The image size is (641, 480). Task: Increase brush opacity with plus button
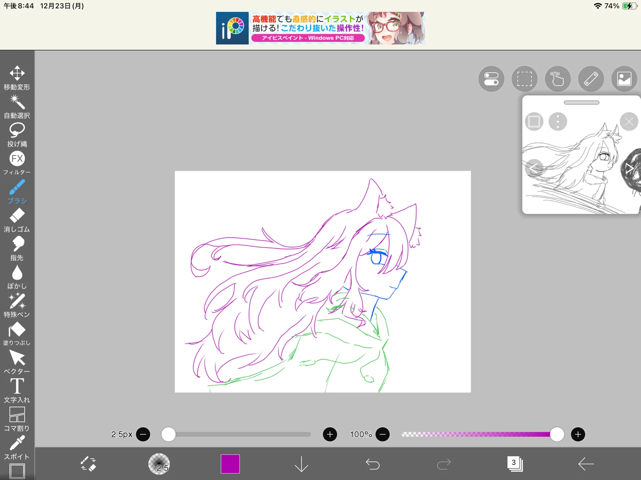578,434
